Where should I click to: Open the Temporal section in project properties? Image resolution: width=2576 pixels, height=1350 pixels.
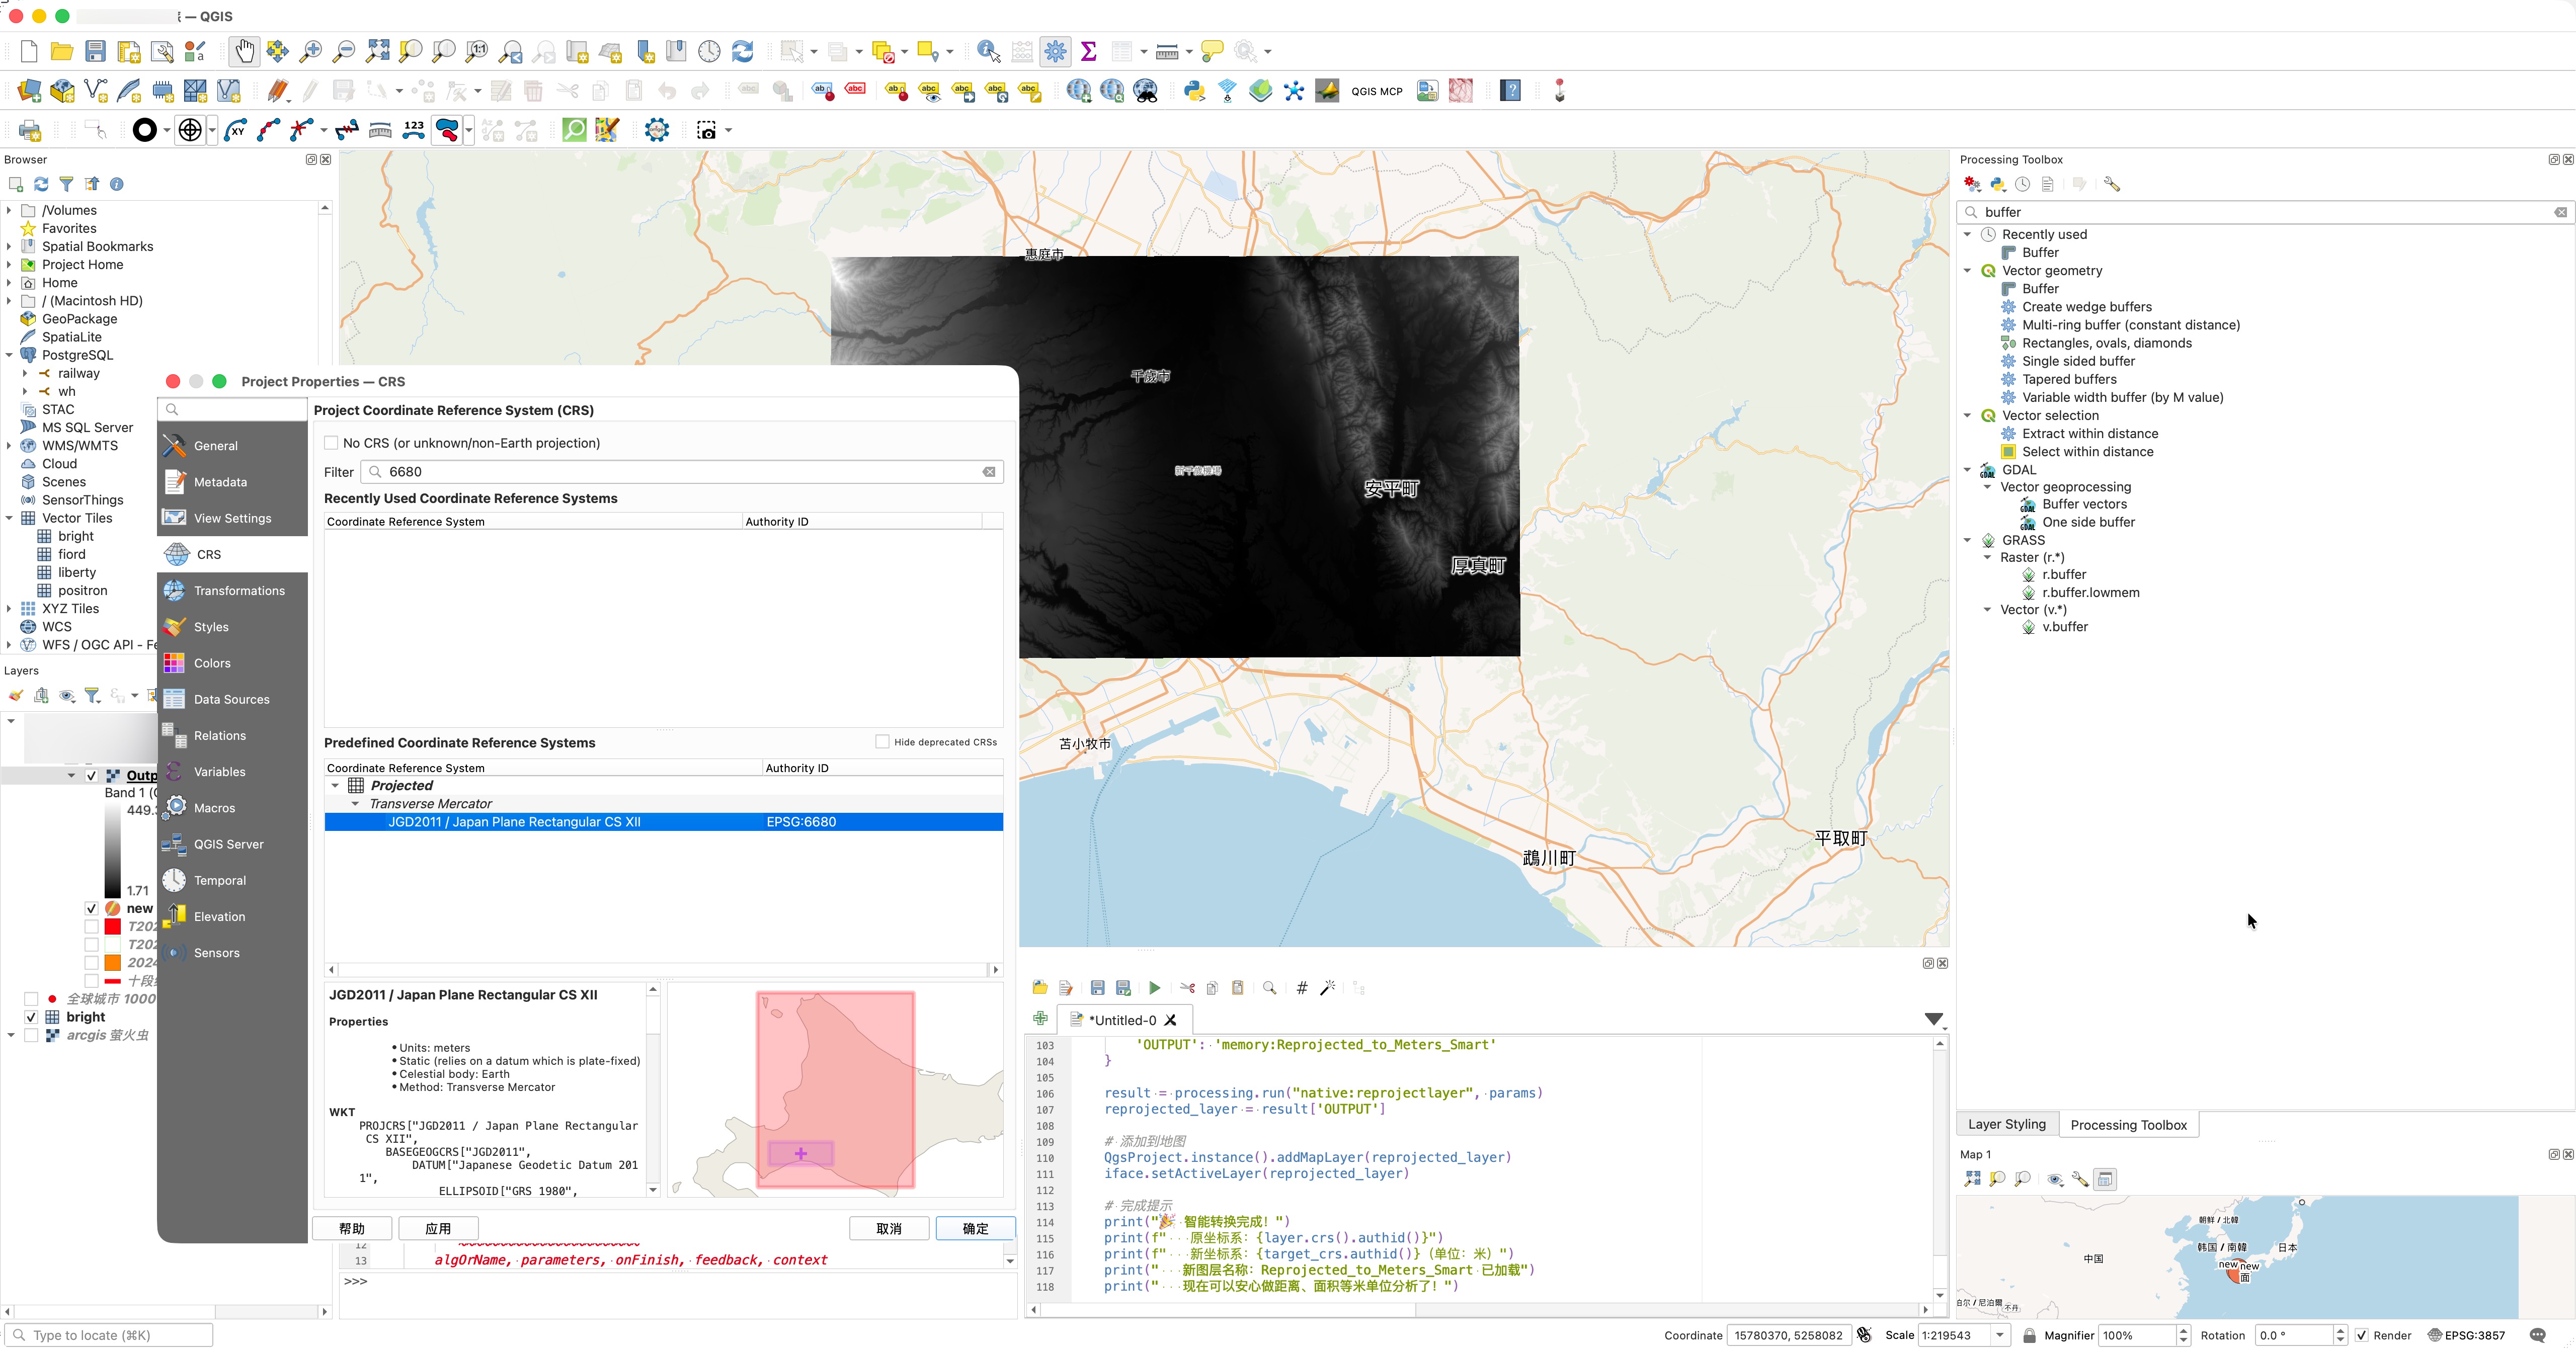[x=219, y=881]
